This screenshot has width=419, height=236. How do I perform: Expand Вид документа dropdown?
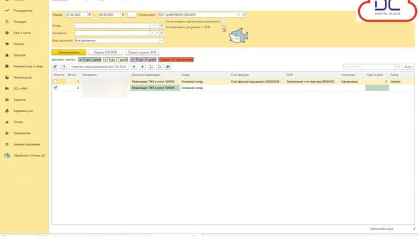161,41
